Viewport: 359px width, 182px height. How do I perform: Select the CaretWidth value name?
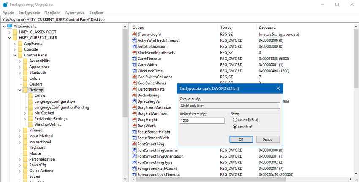pyautogui.click(x=148, y=65)
